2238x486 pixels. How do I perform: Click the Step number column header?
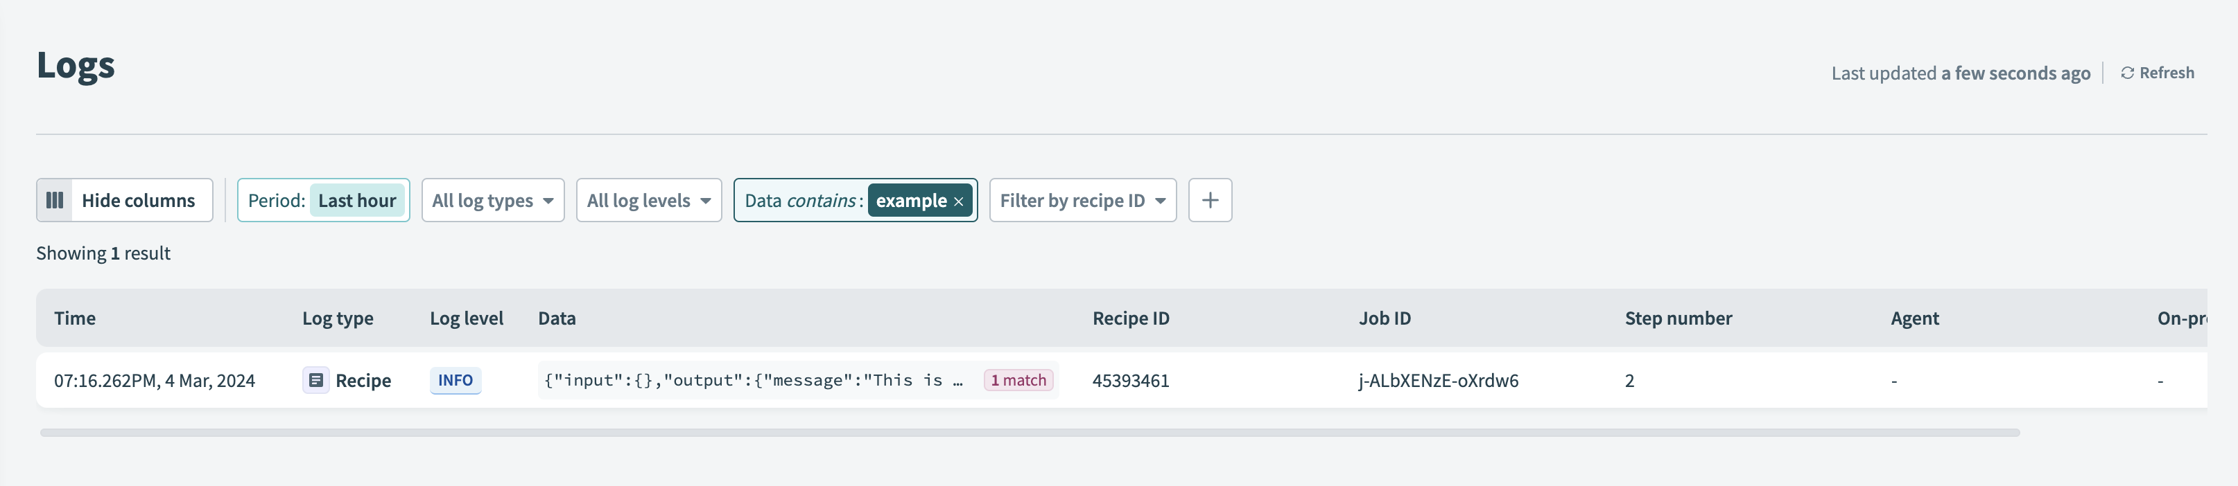tap(1678, 318)
